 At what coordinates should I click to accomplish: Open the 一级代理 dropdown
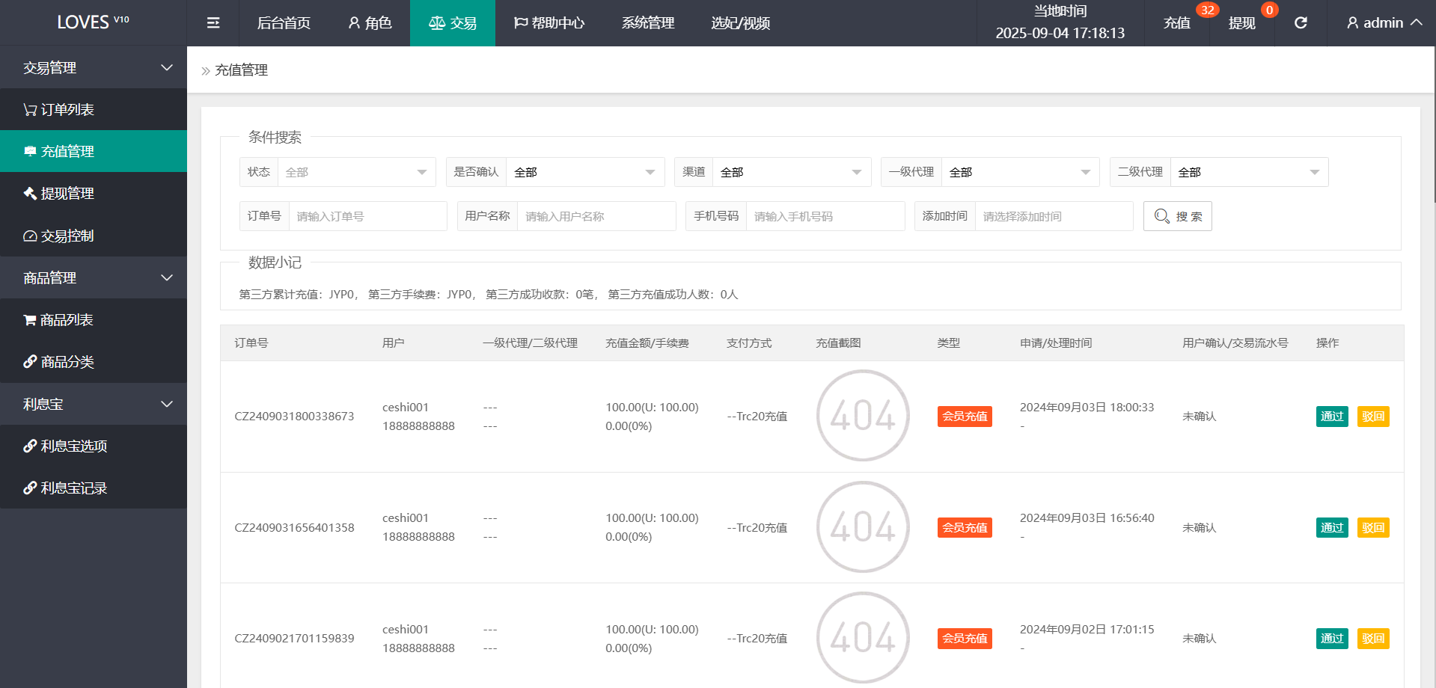pos(1019,173)
